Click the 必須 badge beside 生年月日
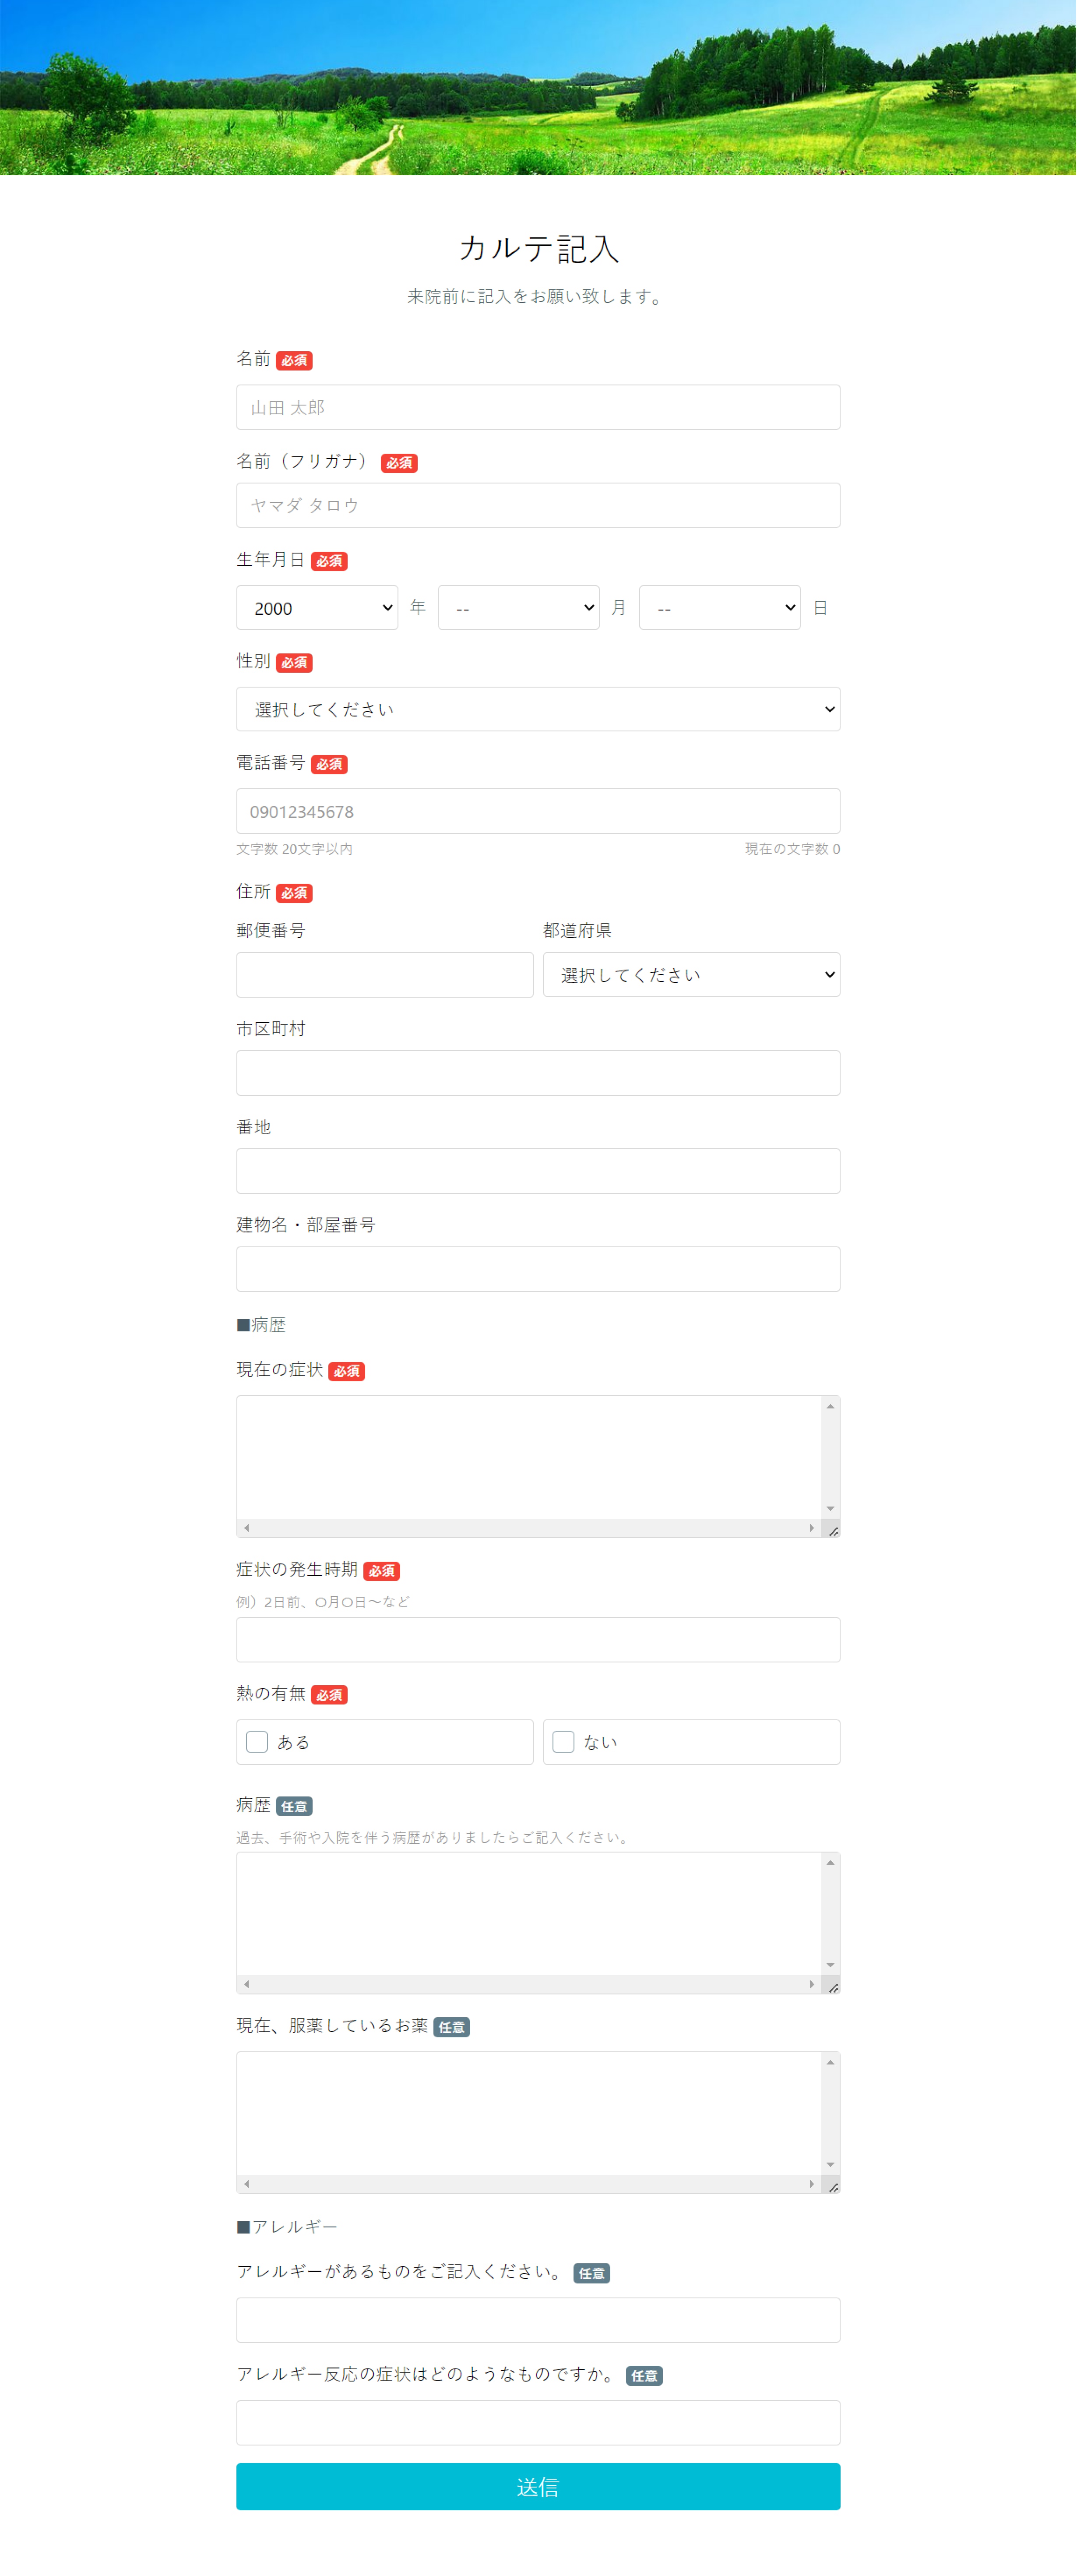The height and width of the screenshot is (2576, 1077). (x=329, y=561)
